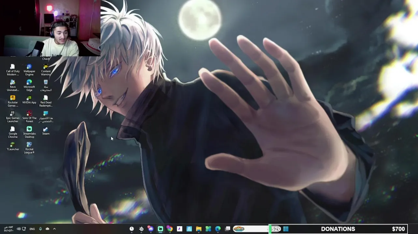Open Fortnite icon in the taskbar
418x234 pixels.
pos(189,229)
